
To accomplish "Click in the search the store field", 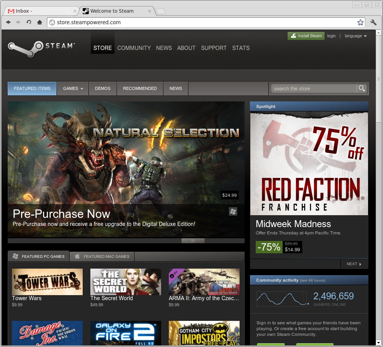I will [313, 88].
